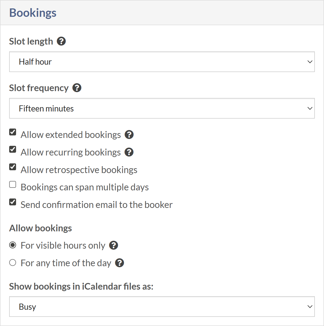
Task: Disable the Allow recurring bookings checkbox
Action: [x=13, y=149]
